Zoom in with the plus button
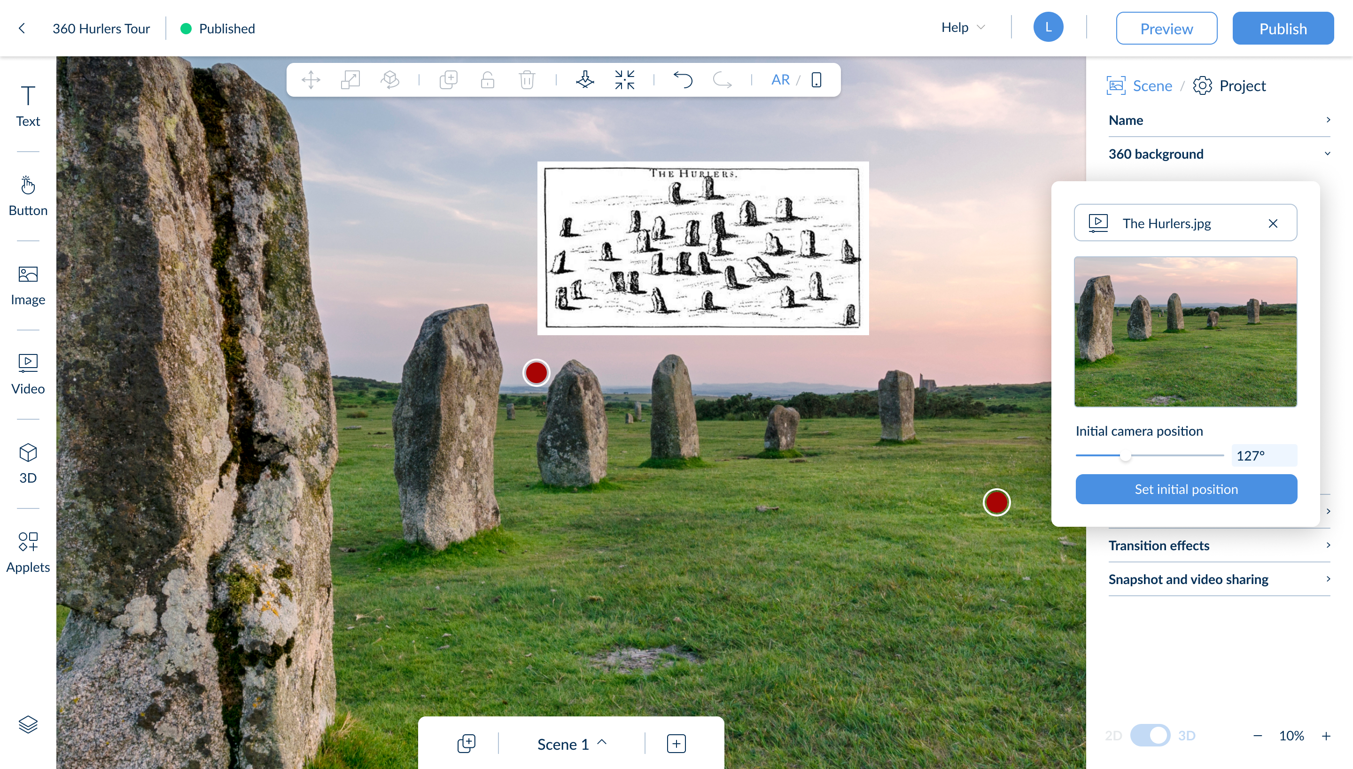Screen dimensions: 1353x769 tap(1326, 736)
